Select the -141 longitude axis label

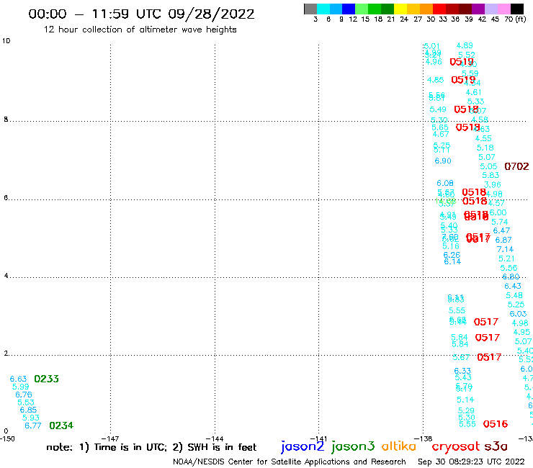click(x=318, y=438)
